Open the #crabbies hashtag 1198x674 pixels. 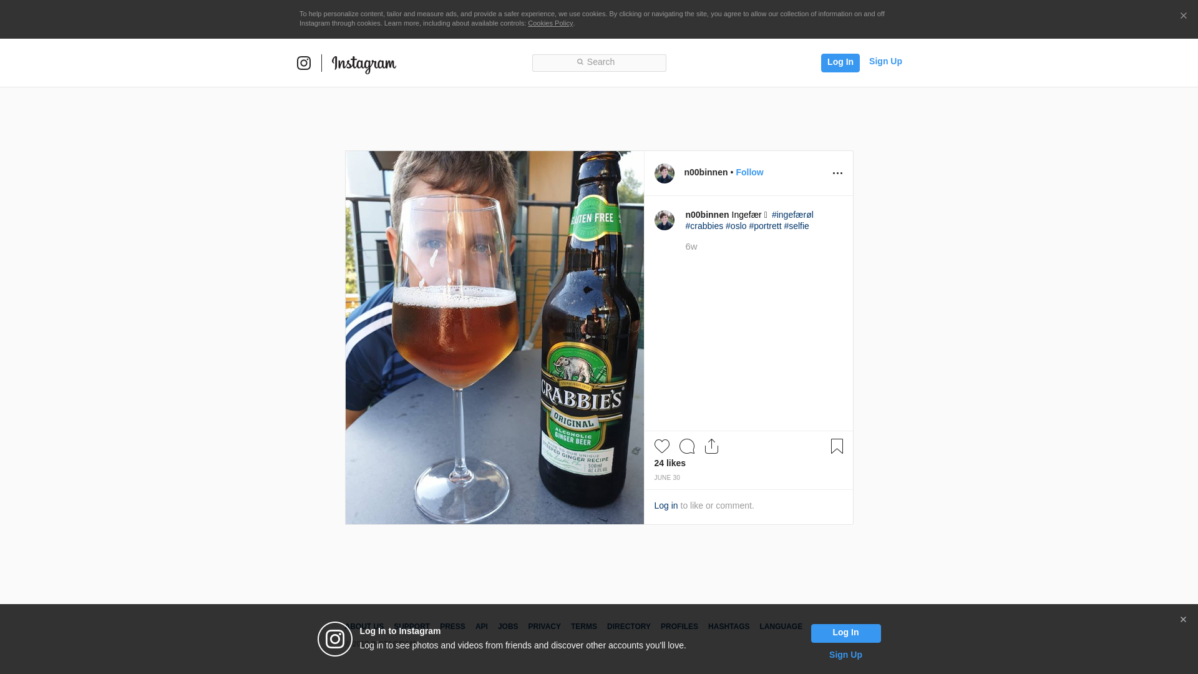(704, 226)
